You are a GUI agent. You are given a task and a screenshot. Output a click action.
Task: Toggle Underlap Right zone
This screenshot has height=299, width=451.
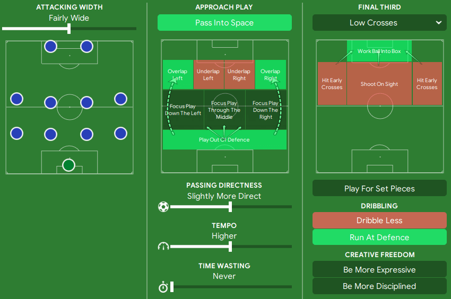pos(239,74)
